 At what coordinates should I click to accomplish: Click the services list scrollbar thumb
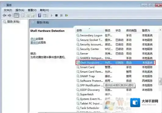tap(160, 81)
